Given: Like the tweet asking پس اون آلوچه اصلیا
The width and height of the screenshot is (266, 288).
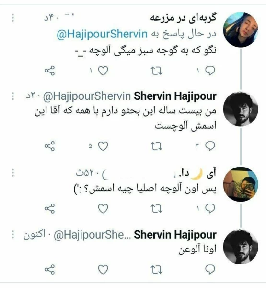Looking at the screenshot, I should coord(103,209).
